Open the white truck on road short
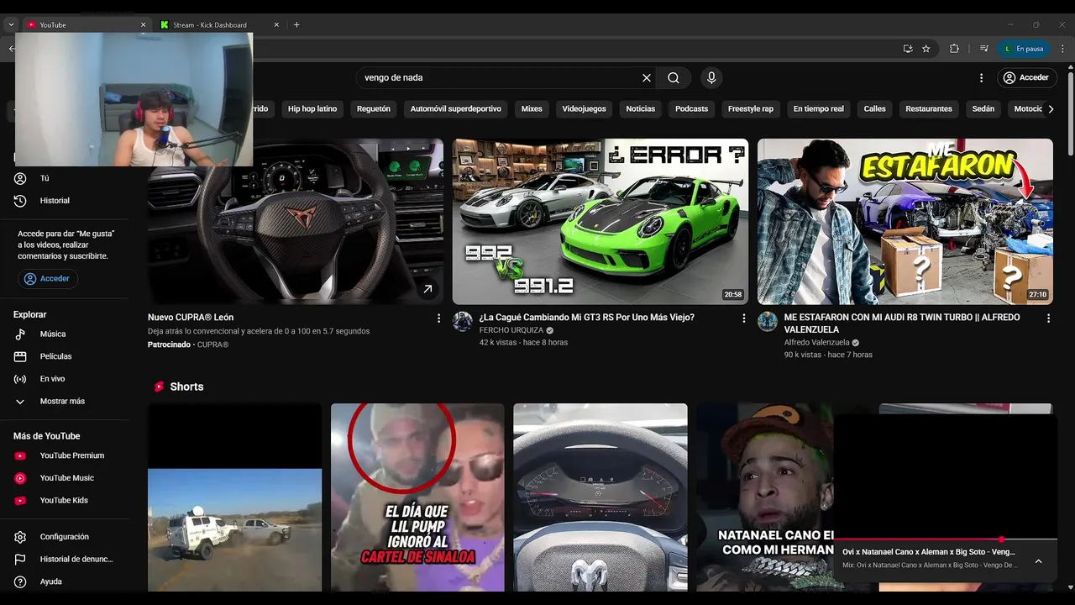 [x=234, y=497]
